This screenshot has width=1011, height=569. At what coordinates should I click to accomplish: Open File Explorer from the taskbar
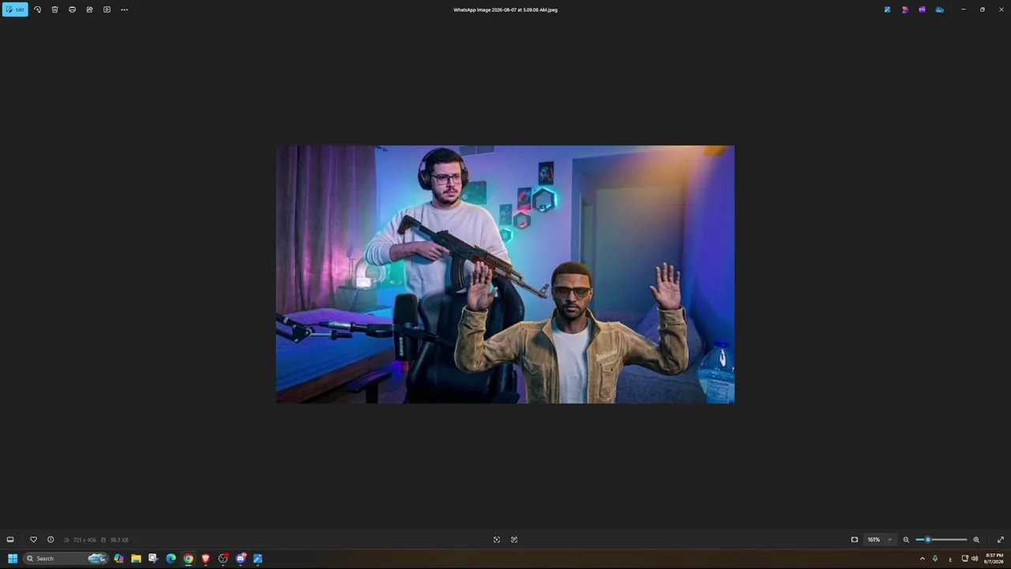(136, 559)
